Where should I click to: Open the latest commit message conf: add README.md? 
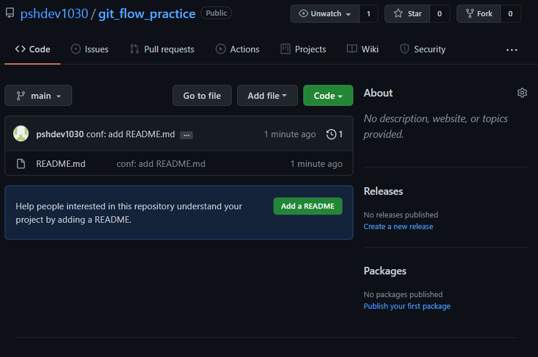point(131,134)
